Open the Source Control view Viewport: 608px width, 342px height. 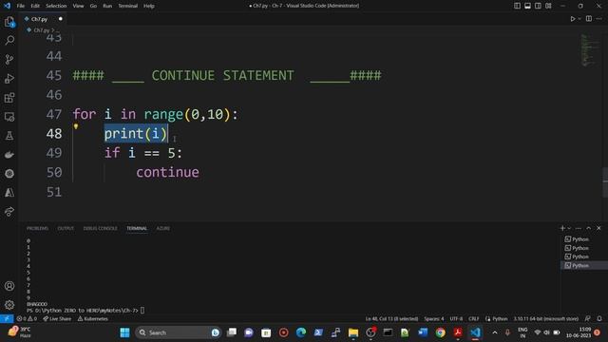click(9, 59)
